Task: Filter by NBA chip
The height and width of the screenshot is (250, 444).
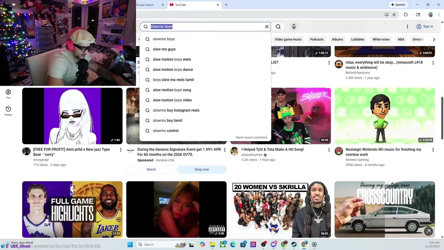Action: point(401,40)
